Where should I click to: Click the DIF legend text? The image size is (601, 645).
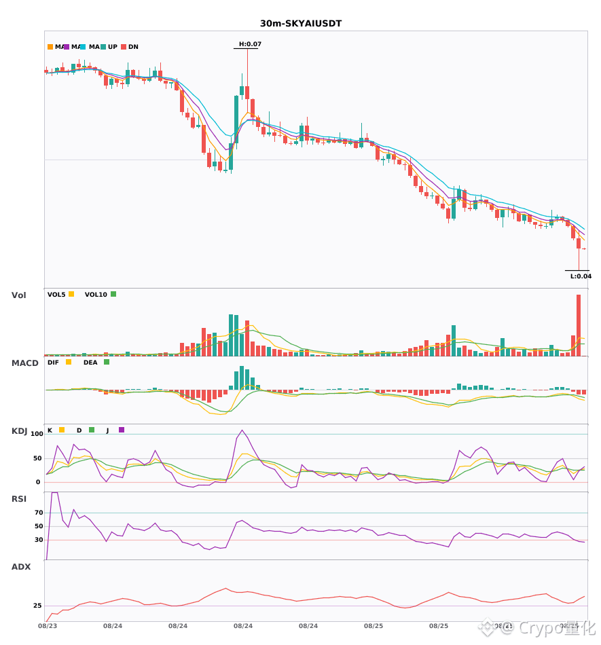click(x=53, y=363)
